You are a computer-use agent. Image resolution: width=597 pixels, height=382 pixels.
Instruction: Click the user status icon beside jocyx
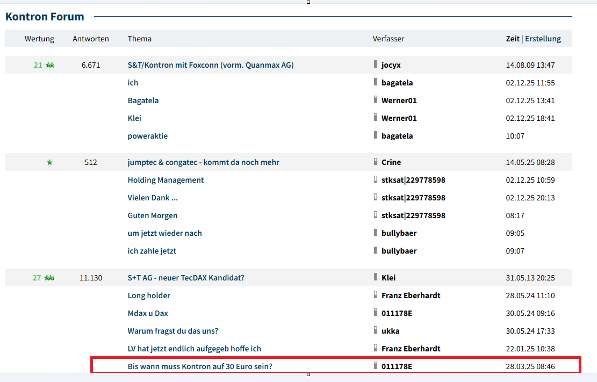(376, 64)
